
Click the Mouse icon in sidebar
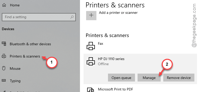click(x=4, y=68)
